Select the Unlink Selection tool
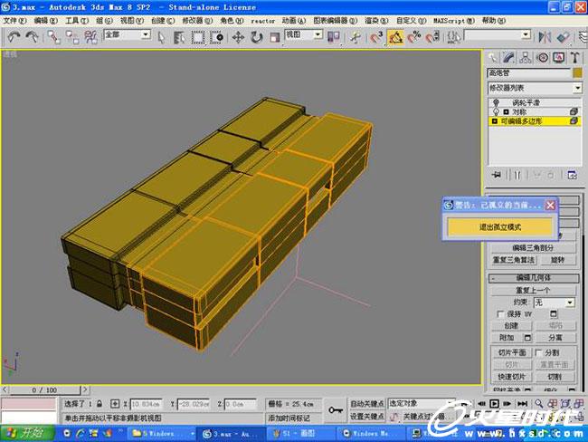The image size is (588, 442). pyautogui.click(x=72, y=37)
